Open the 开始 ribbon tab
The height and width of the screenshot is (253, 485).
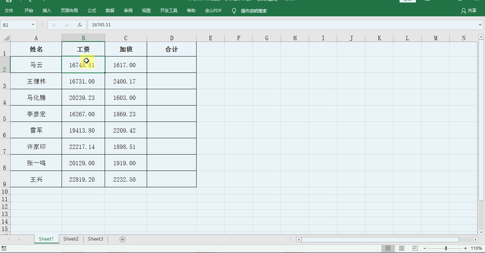click(x=29, y=11)
